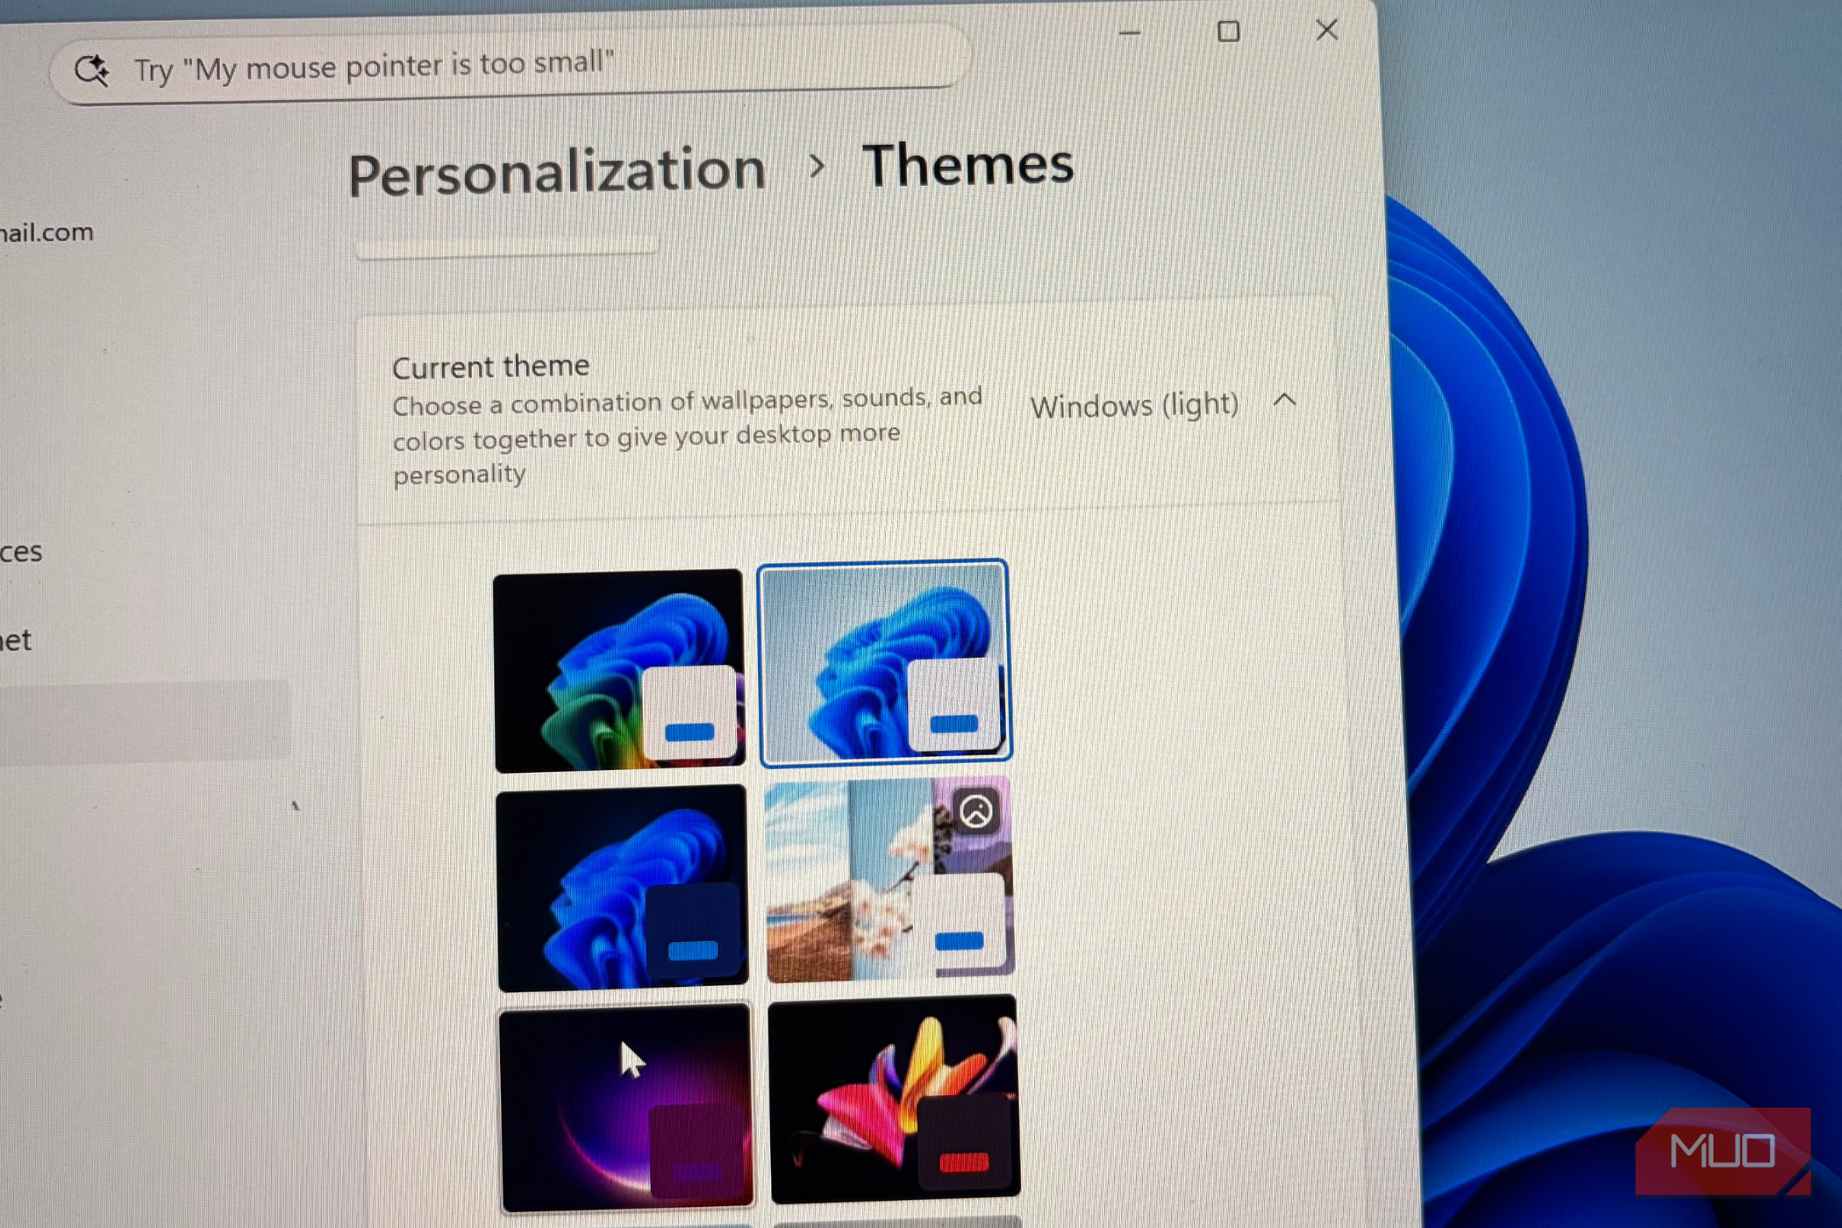This screenshot has width=1842, height=1228.
Task: Minimize the Settings window
Action: pos(1130,33)
